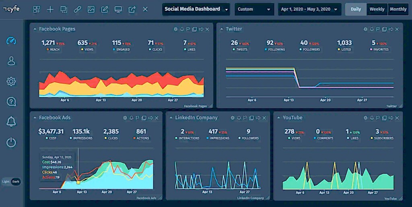The image size is (412, 207).
Task: Click the Twitter widget settings gear
Action: pyautogui.click(x=365, y=29)
